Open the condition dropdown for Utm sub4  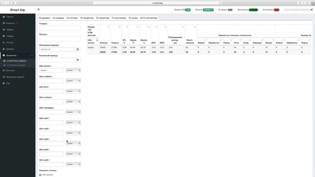click(73, 154)
